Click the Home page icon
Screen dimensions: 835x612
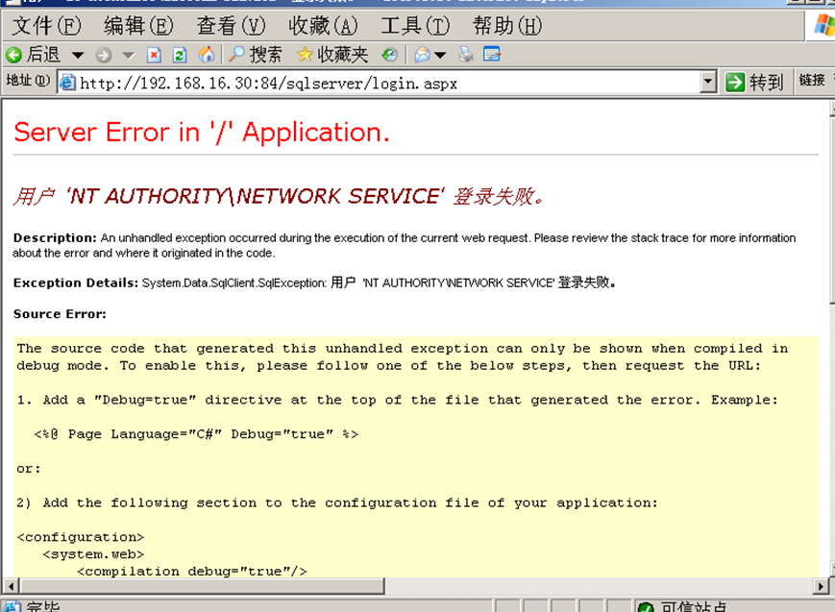click(205, 55)
